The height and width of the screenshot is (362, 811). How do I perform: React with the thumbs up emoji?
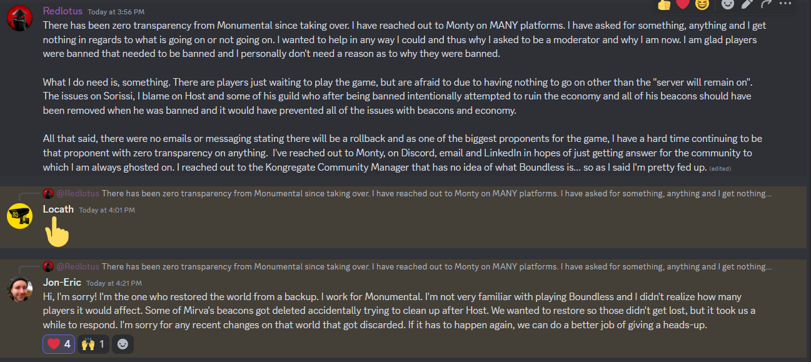[x=664, y=4]
